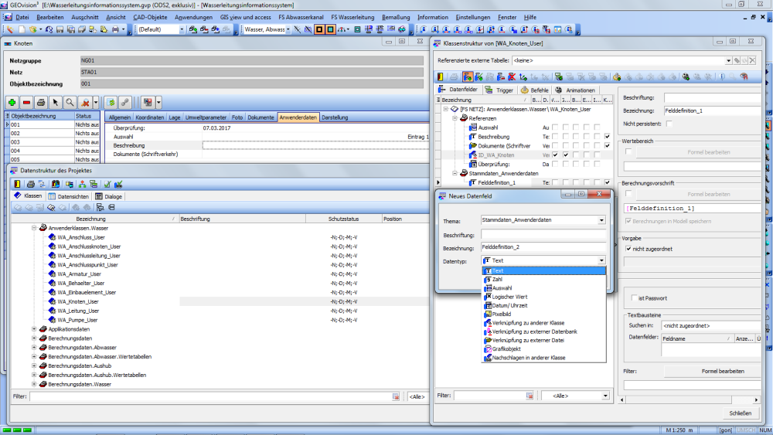Click the Datentyp combo box arrow
The image size is (773, 435).
601,260
